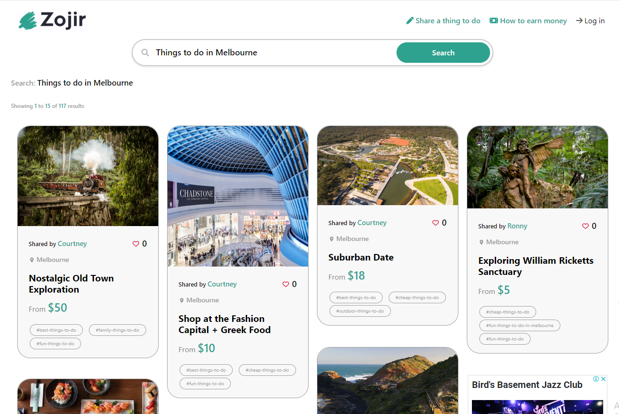Select #best-things-to-do tag on Suburban Date card
The image size is (619, 414).
(356, 298)
